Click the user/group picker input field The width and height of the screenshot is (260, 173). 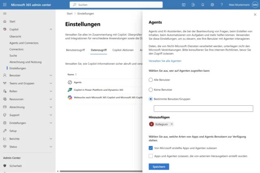[x=203, y=109]
